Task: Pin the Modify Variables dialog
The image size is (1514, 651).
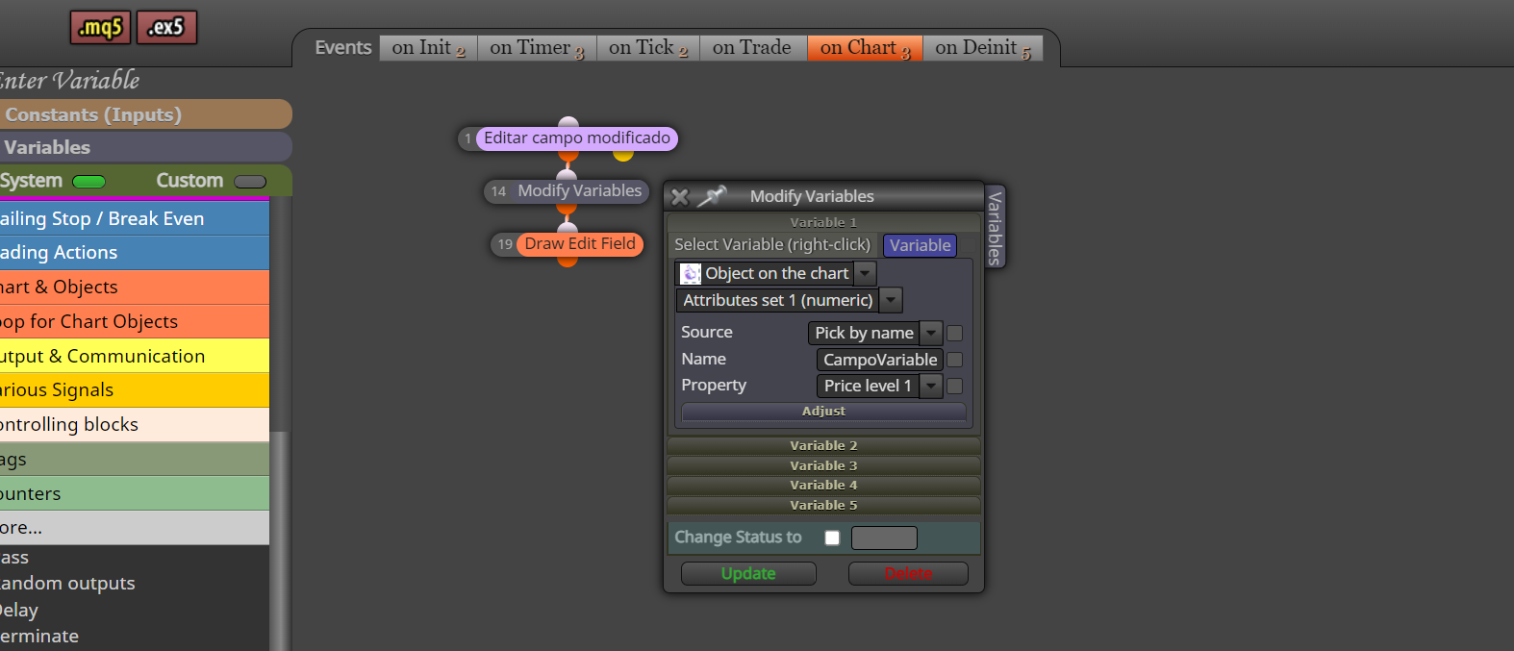Action: pos(712,196)
